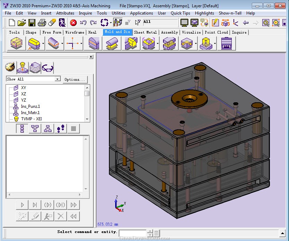289x241 pixels.
Task: Click the striped half-cylinder mold icon
Action: click(94, 43)
